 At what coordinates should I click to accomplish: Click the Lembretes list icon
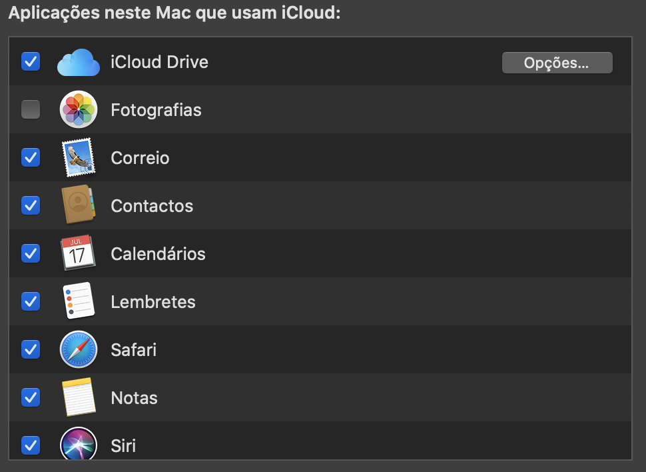pos(79,301)
